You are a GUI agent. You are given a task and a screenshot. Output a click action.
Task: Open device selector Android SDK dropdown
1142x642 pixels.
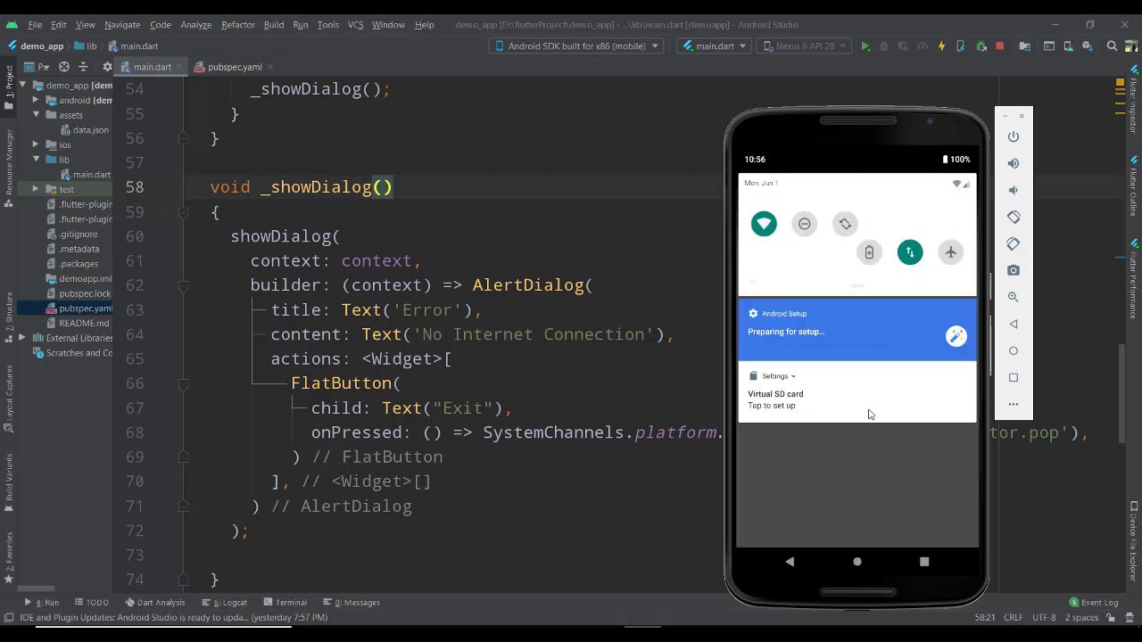[576, 46]
